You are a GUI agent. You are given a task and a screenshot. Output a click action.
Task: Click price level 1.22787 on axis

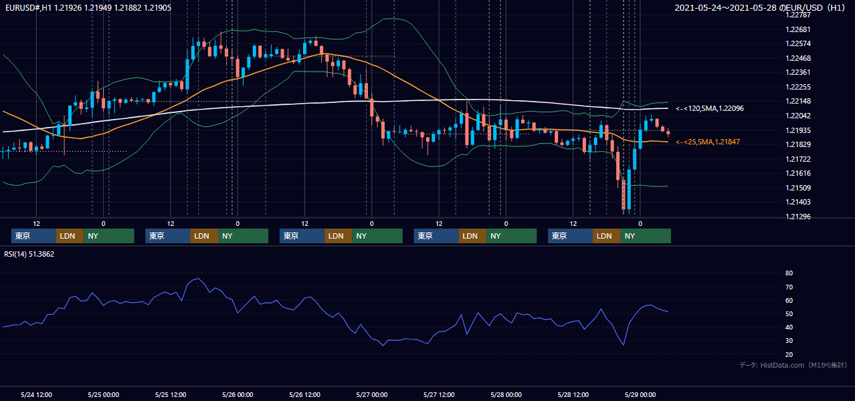click(x=799, y=15)
